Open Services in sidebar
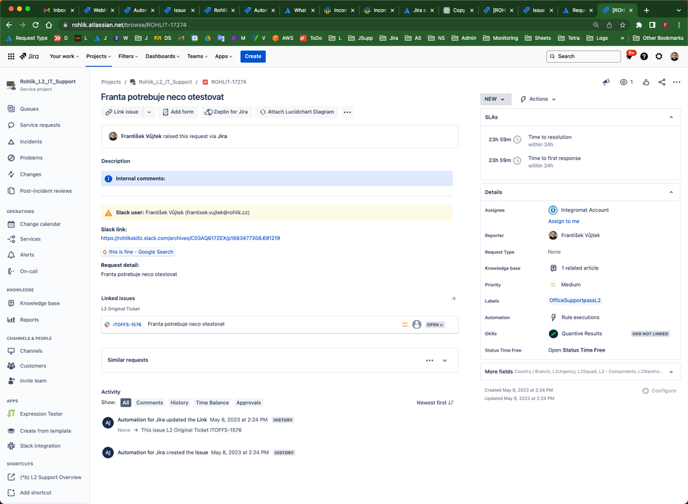This screenshot has width=688, height=504. point(30,239)
